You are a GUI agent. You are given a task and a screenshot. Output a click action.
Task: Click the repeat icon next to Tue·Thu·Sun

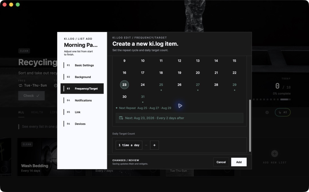(x=21, y=85)
